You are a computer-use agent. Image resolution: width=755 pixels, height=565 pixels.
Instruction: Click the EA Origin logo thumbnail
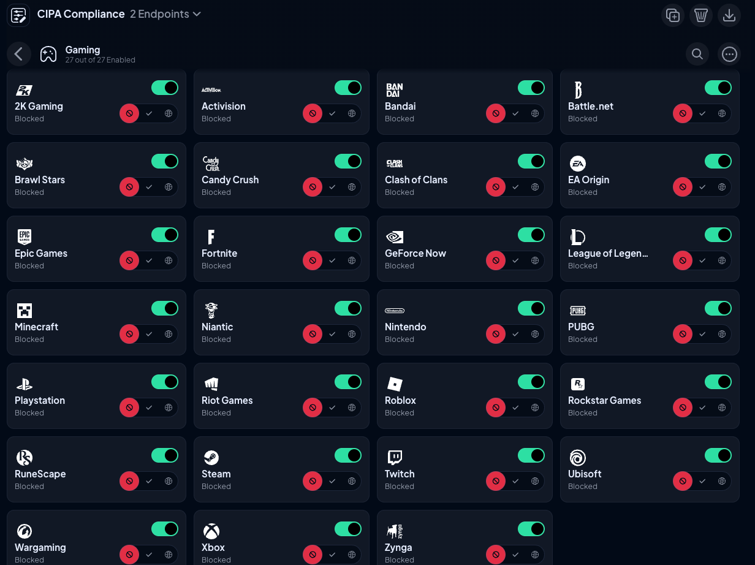578,164
